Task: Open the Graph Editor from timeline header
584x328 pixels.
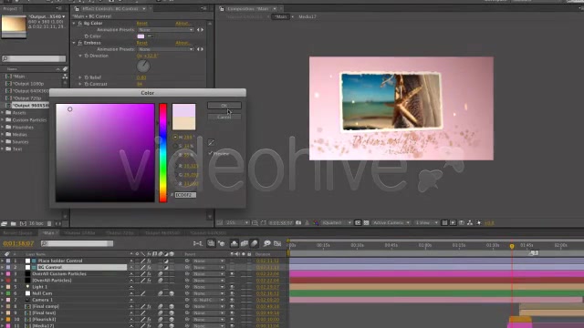Action: pyautogui.click(x=277, y=243)
